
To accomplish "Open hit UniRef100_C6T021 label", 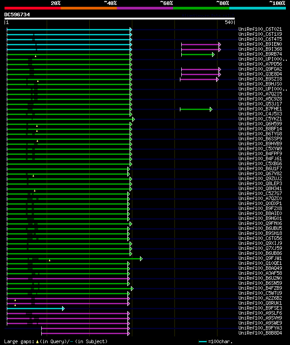I will coord(260,29).
